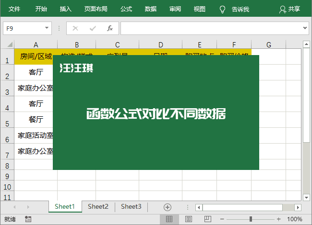Screen dimensions: 312x225
Task: Click the Share person icon
Action: [282, 9]
